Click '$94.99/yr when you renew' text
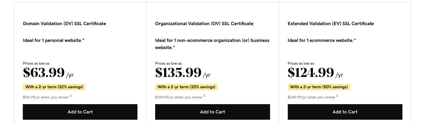Viewport: 424px width, 123px height. [x=46, y=97]
